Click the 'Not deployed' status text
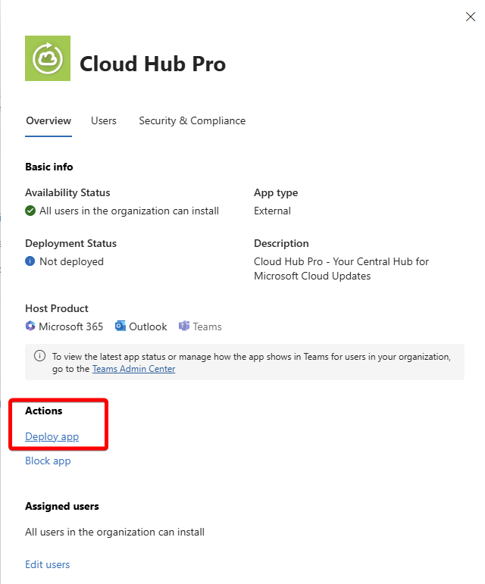 (71, 262)
